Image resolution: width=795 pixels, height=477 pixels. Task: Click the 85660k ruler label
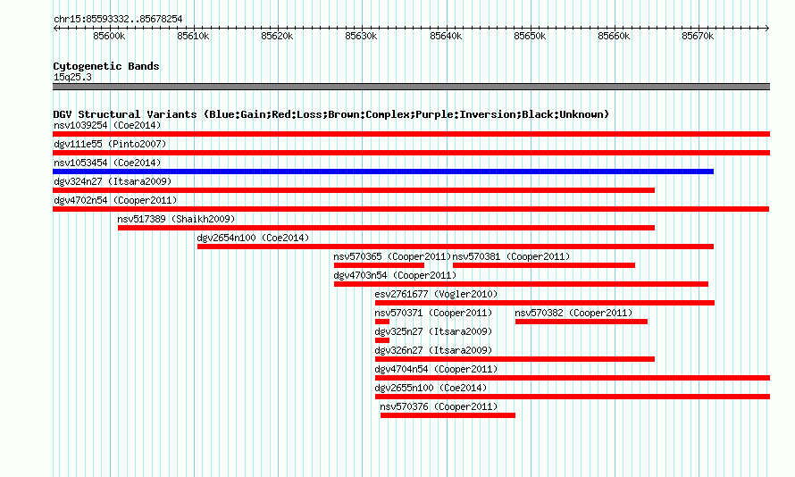pyautogui.click(x=614, y=36)
